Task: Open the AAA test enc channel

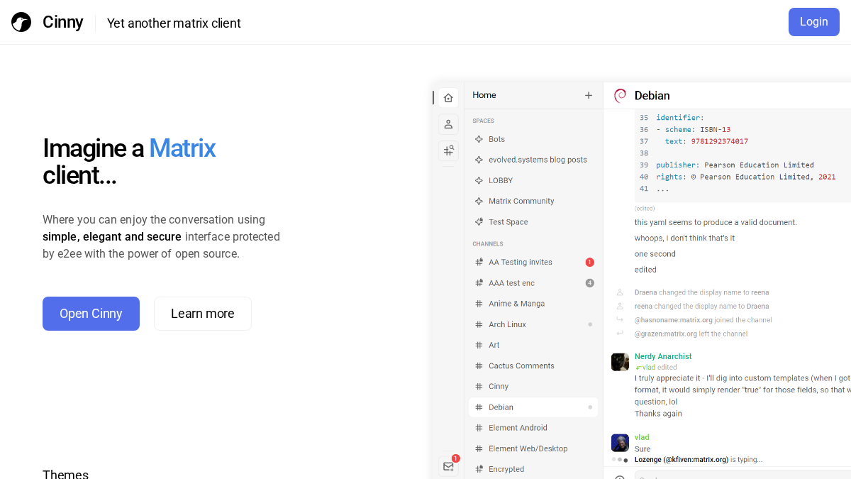Action: pos(533,283)
